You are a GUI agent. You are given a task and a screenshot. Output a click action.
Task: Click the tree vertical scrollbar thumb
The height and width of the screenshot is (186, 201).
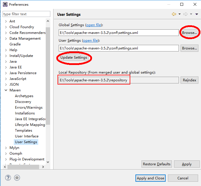[48, 76]
